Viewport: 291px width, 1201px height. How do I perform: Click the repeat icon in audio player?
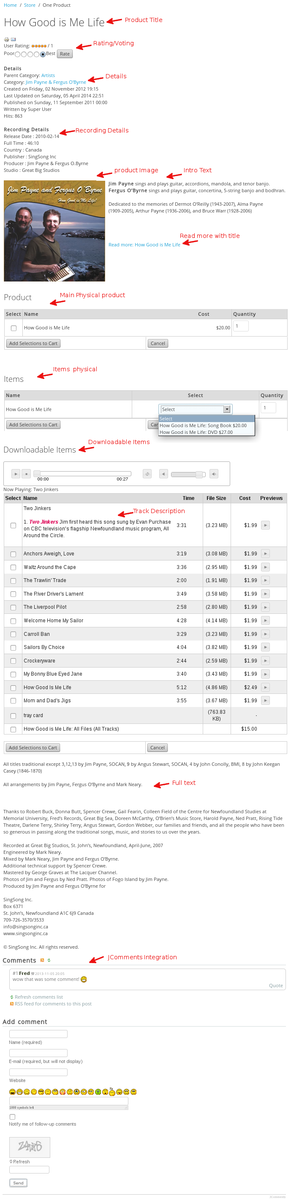pos(147,474)
